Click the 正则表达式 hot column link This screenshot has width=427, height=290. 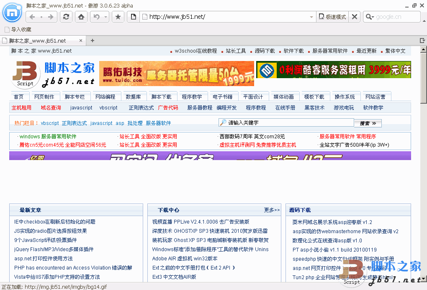pyautogui.click(x=75, y=123)
